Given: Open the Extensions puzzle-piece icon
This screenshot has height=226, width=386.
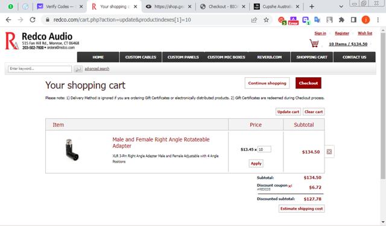Looking at the screenshot, I should tap(341, 20).
